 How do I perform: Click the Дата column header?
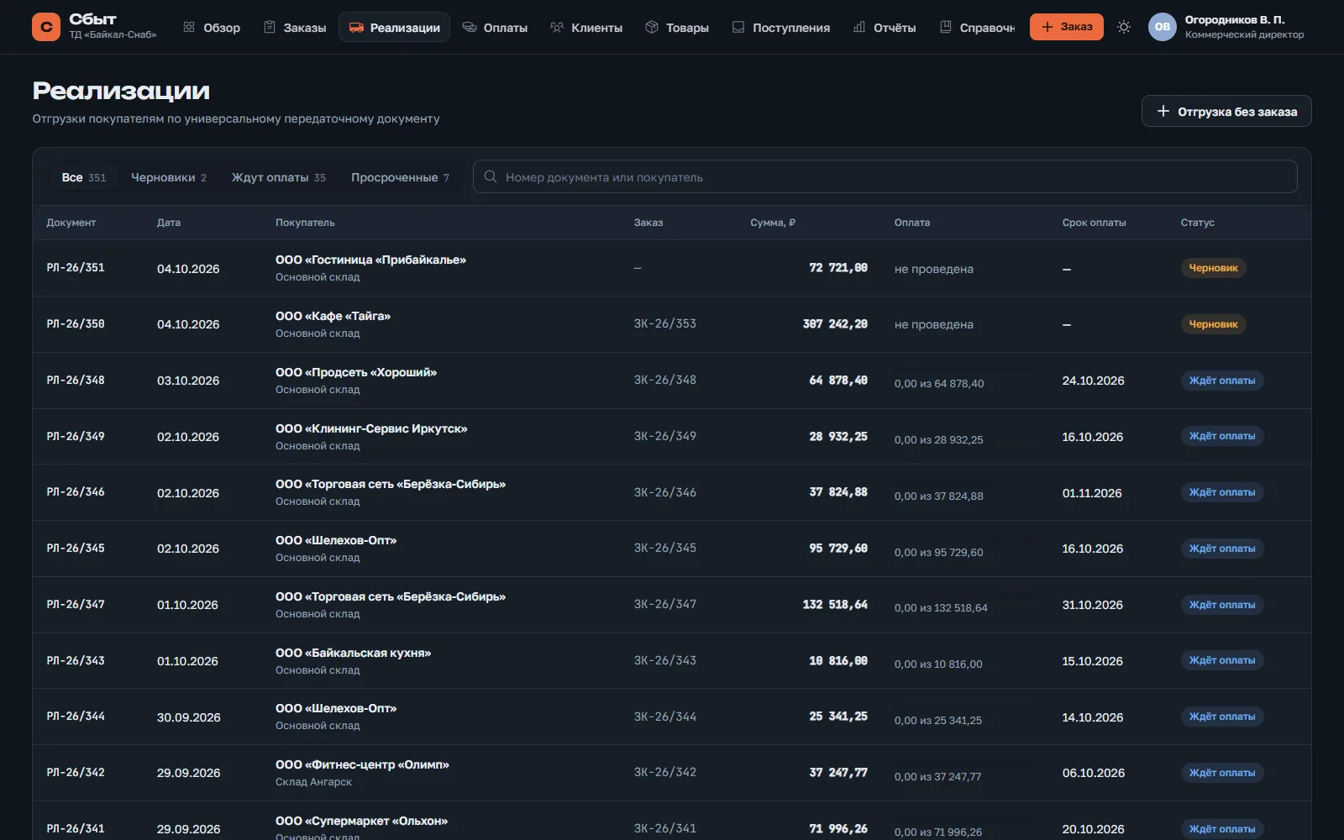(x=169, y=223)
